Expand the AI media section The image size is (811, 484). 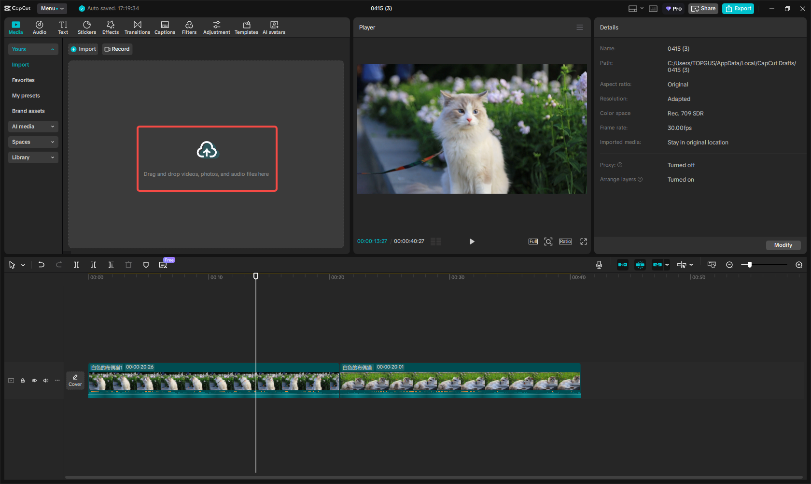(x=33, y=127)
